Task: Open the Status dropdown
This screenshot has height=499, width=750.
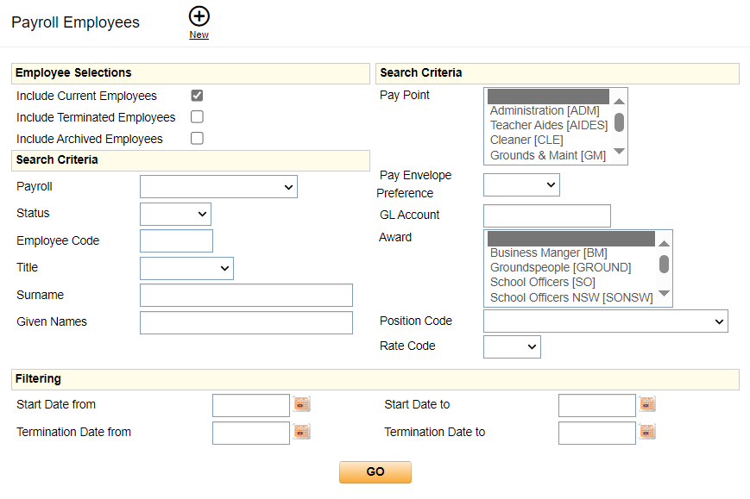Action: coord(175,214)
